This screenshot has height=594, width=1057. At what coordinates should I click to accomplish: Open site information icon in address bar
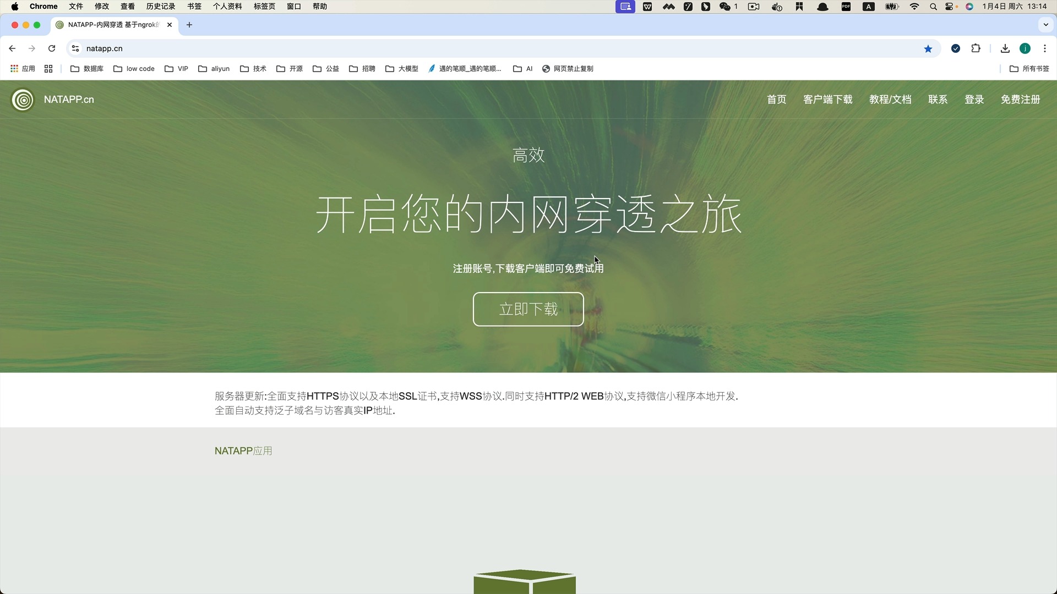point(76,48)
